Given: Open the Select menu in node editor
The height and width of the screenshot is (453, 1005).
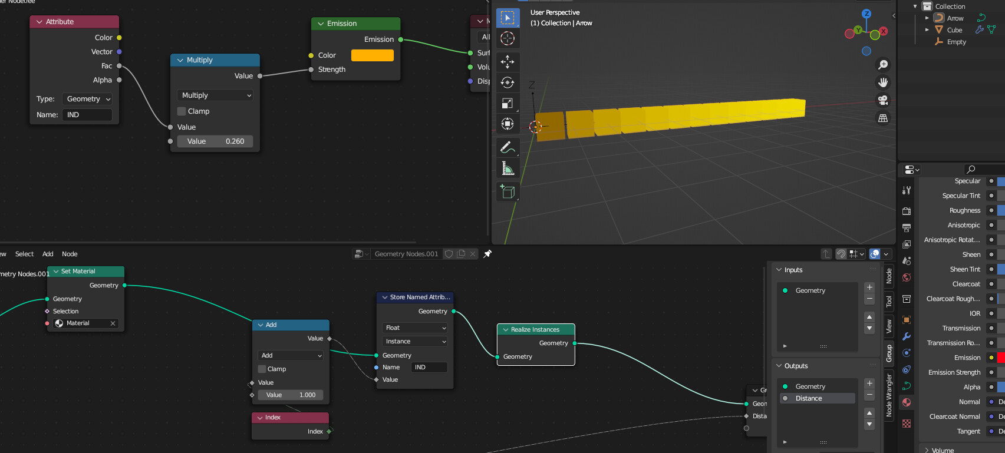Looking at the screenshot, I should [24, 254].
